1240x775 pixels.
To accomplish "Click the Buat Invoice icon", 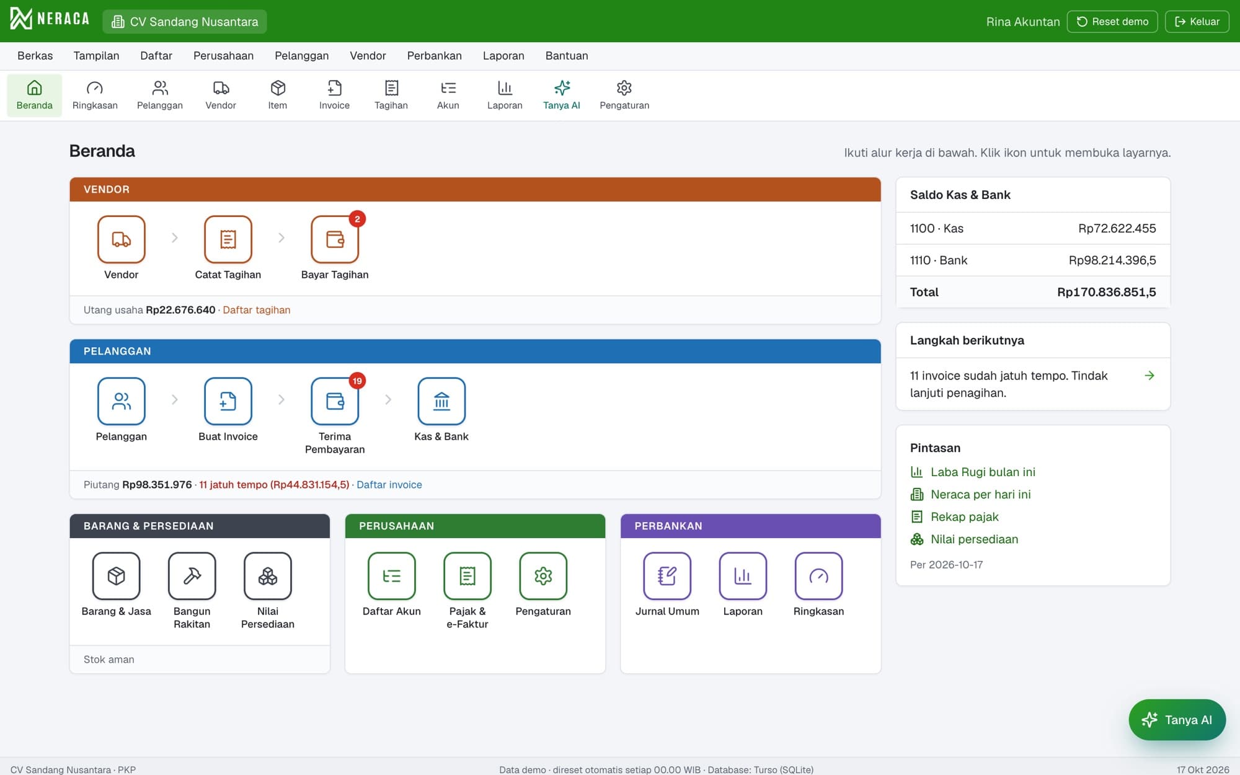I will [x=228, y=401].
